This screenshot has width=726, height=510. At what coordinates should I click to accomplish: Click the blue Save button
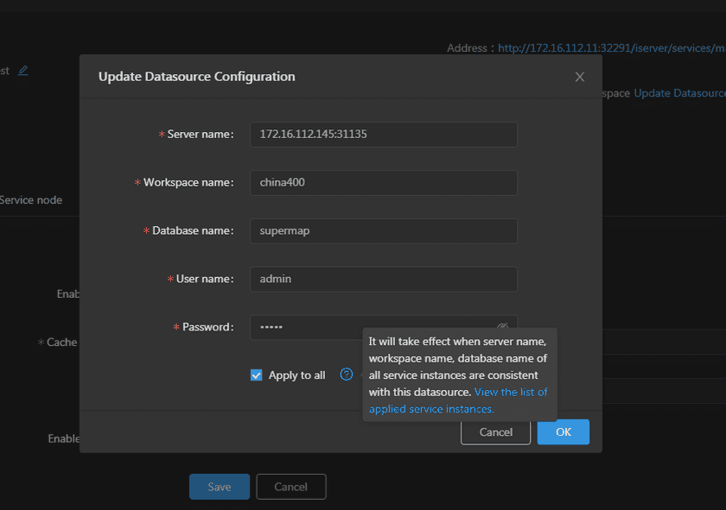tap(220, 487)
